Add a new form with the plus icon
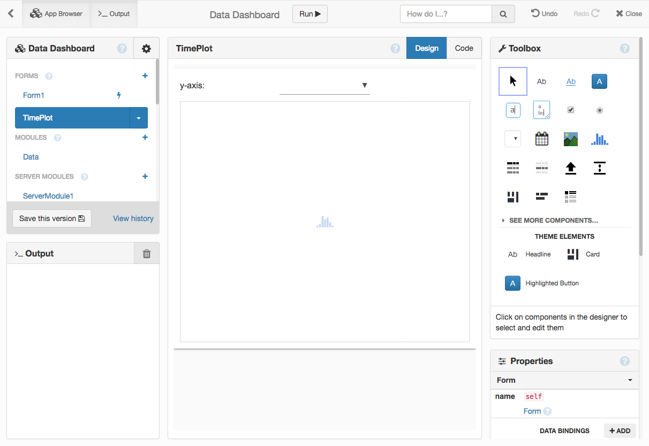This screenshot has height=446, width=649. tap(145, 76)
